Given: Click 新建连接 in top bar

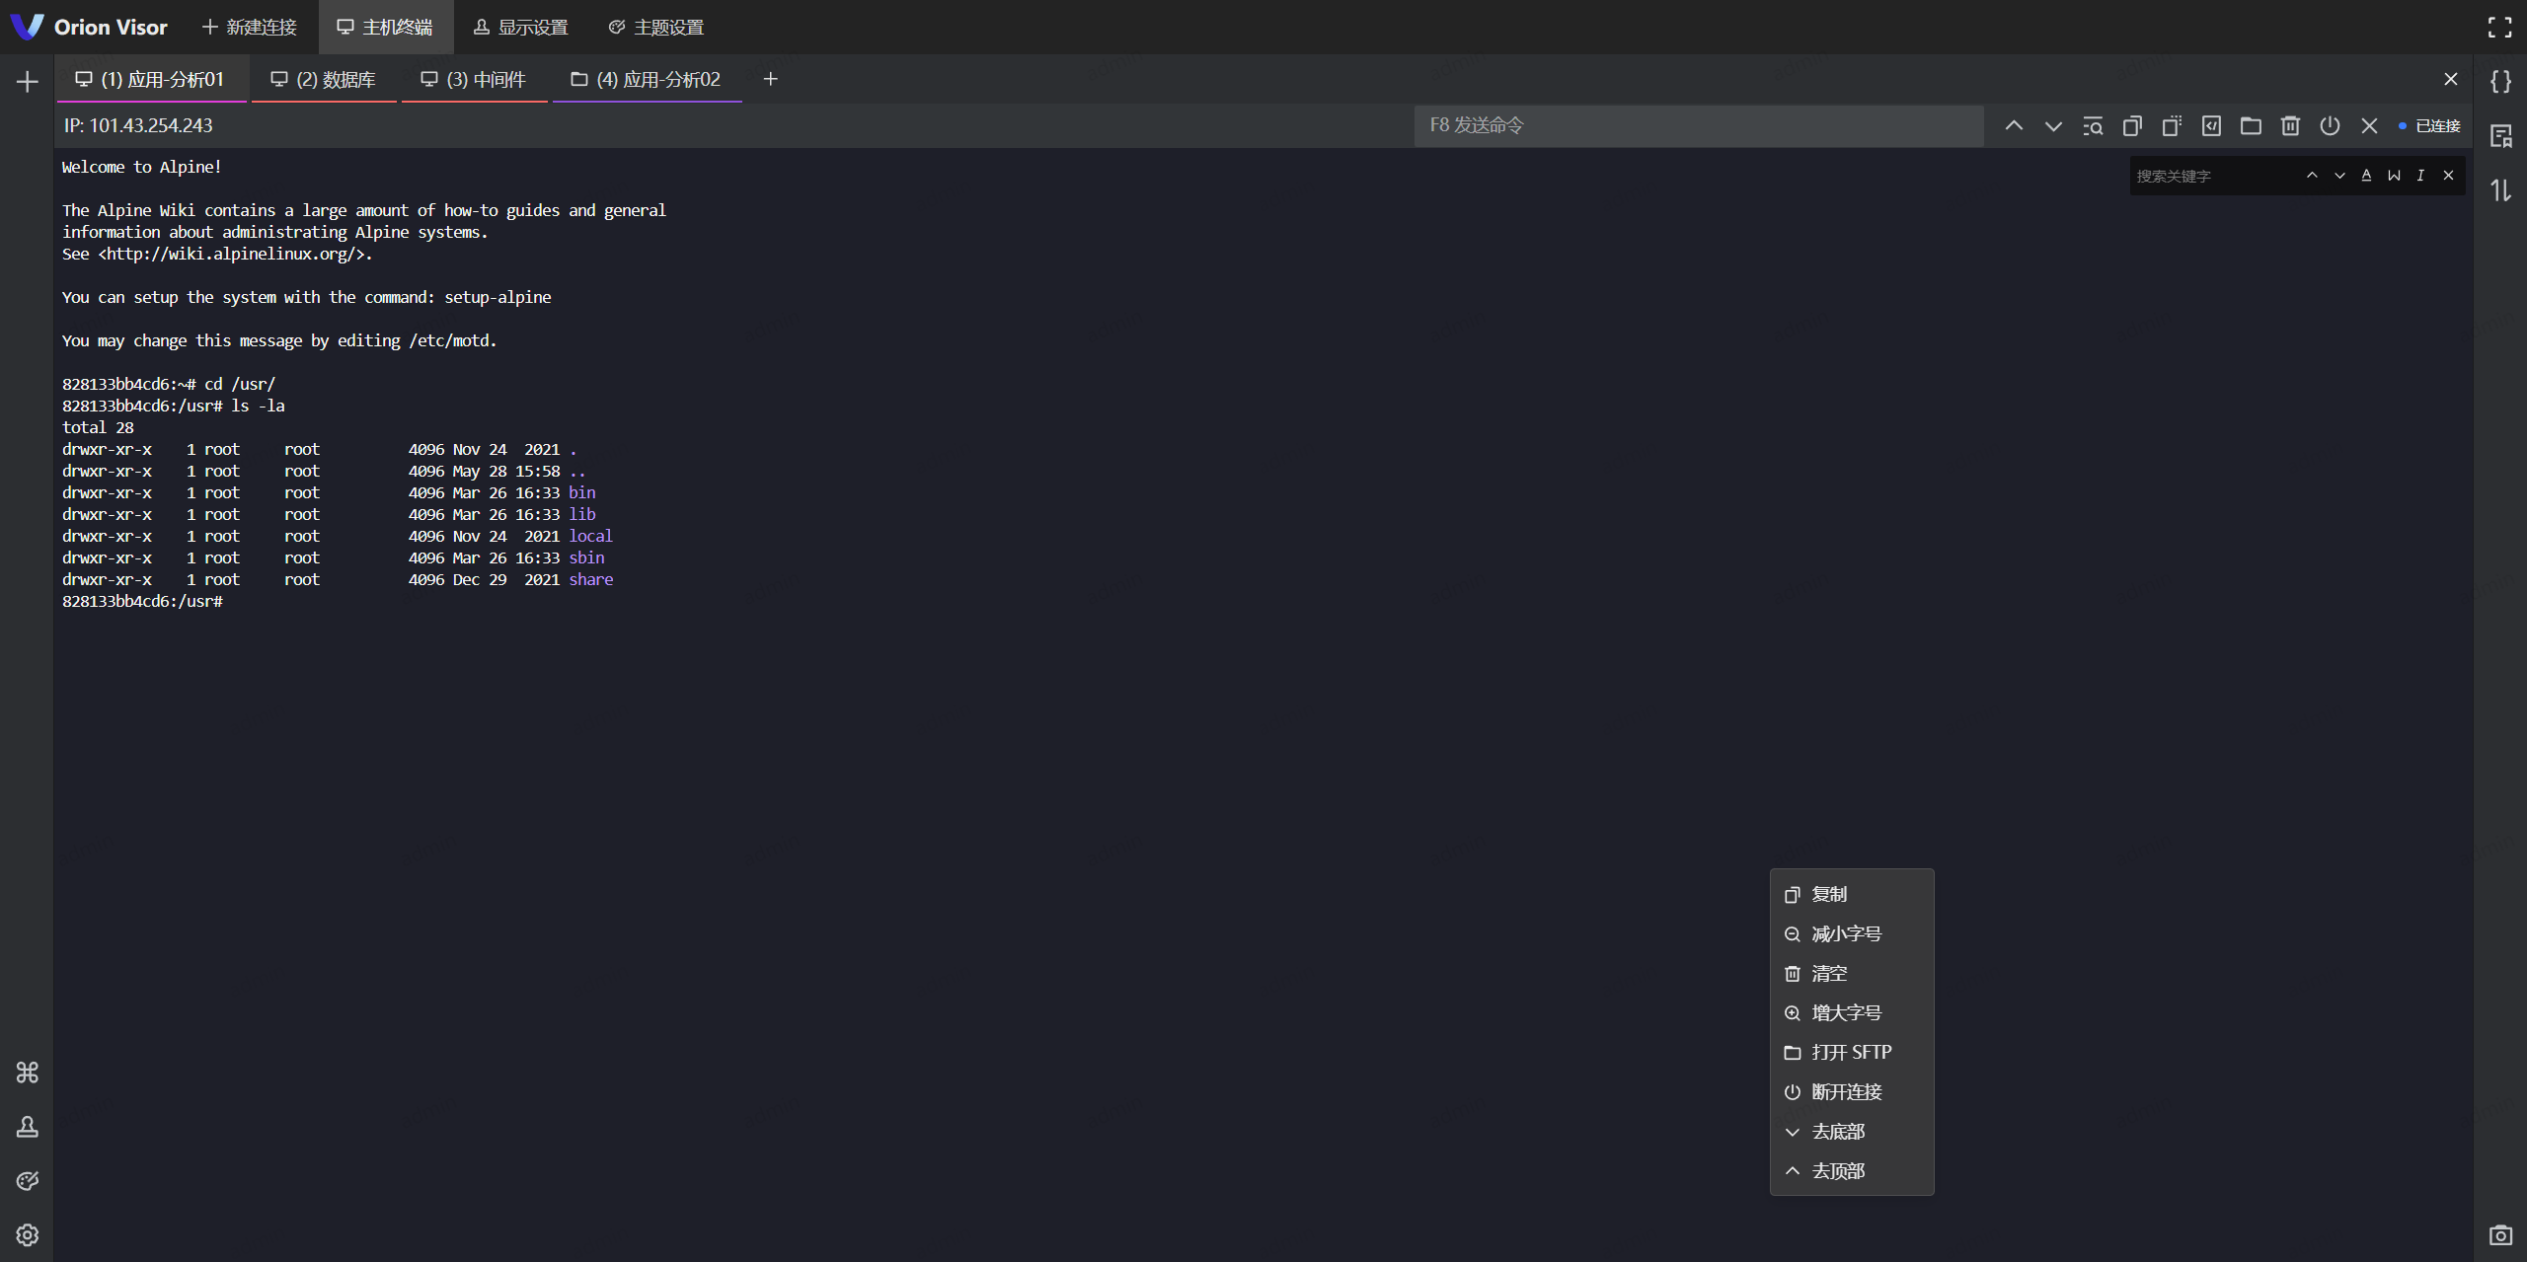Looking at the screenshot, I should pyautogui.click(x=249, y=28).
